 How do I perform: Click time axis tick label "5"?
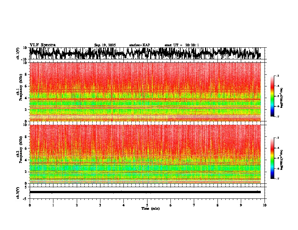(x=147, y=205)
